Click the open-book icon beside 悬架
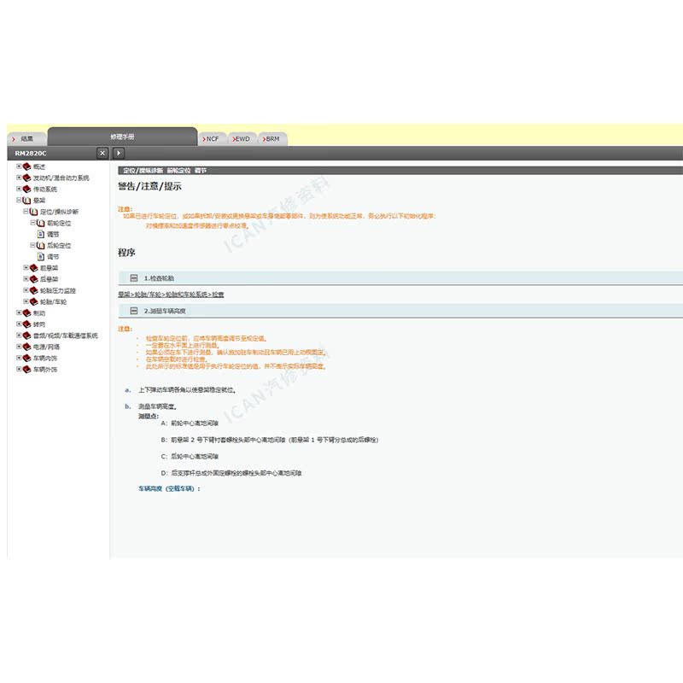 tap(26, 201)
